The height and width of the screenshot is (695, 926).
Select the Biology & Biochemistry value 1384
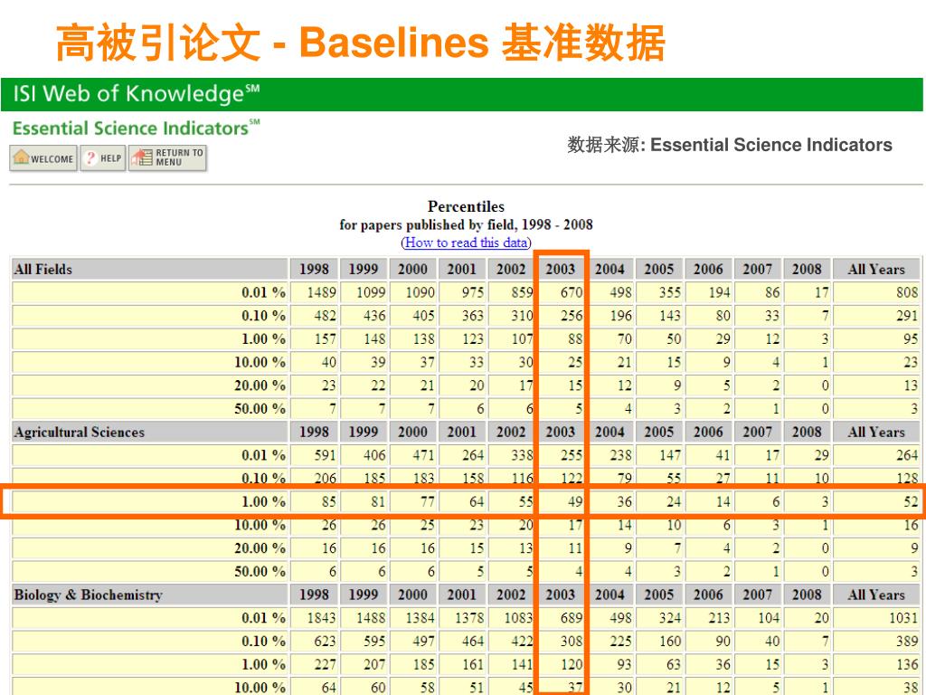click(x=420, y=618)
